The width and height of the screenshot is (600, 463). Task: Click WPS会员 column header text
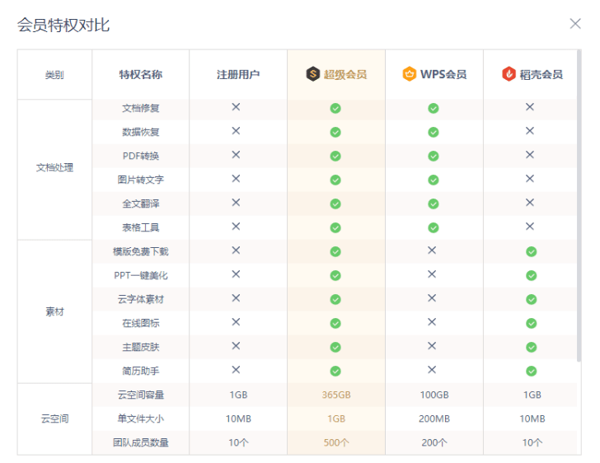coord(443,74)
